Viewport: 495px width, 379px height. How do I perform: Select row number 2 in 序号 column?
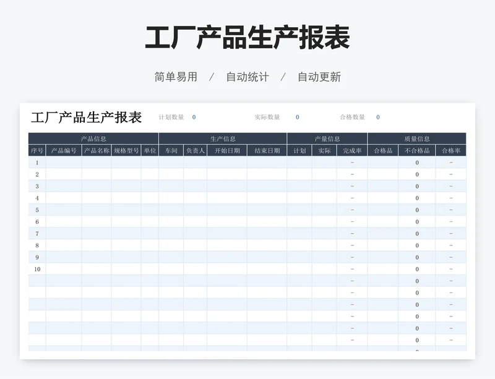(x=37, y=174)
